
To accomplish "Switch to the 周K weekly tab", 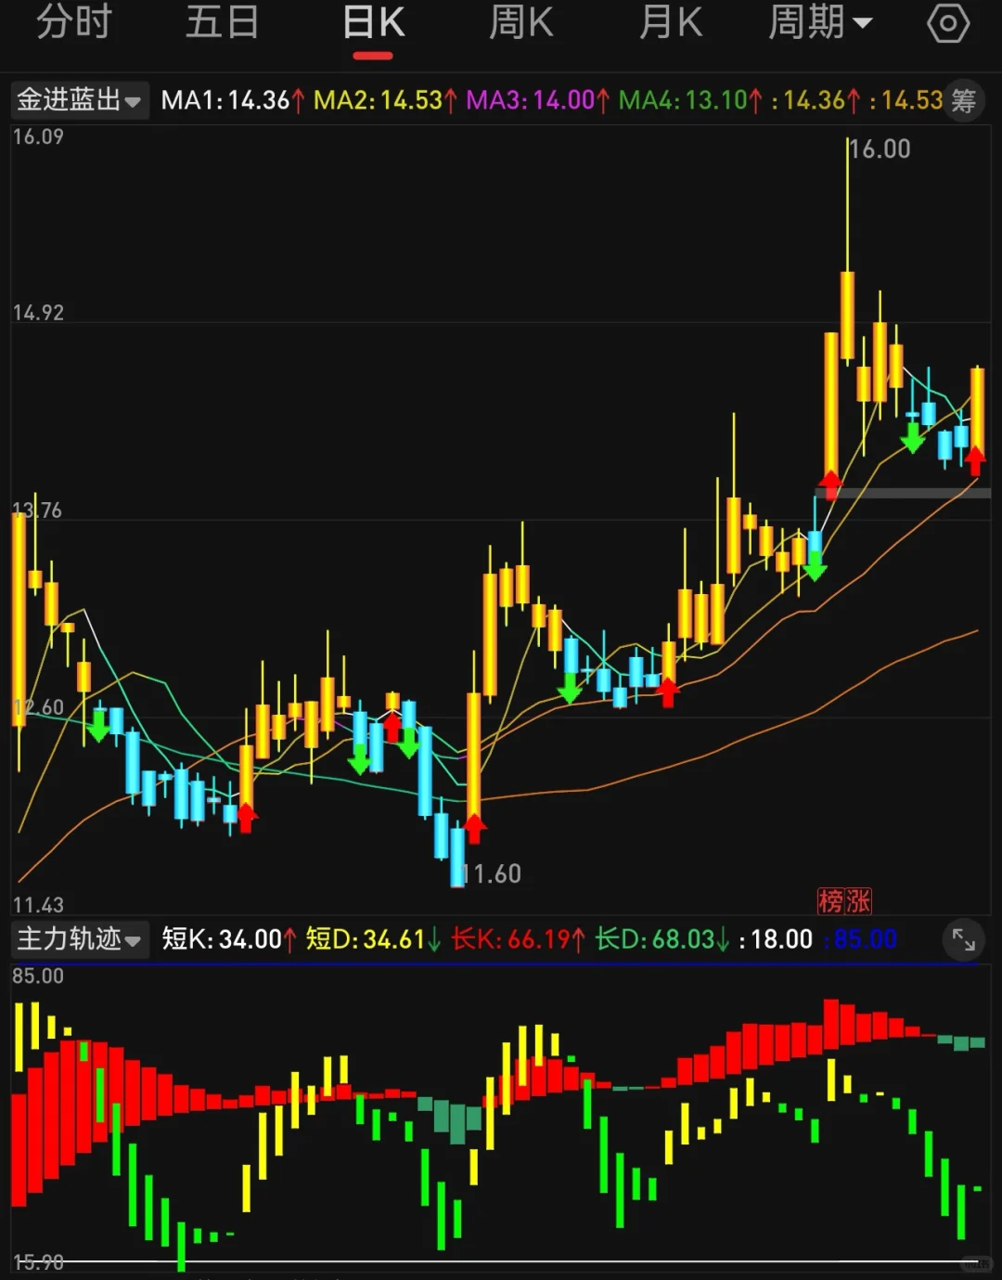I will coord(521,23).
